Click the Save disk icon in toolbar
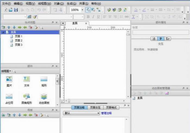 16,10
